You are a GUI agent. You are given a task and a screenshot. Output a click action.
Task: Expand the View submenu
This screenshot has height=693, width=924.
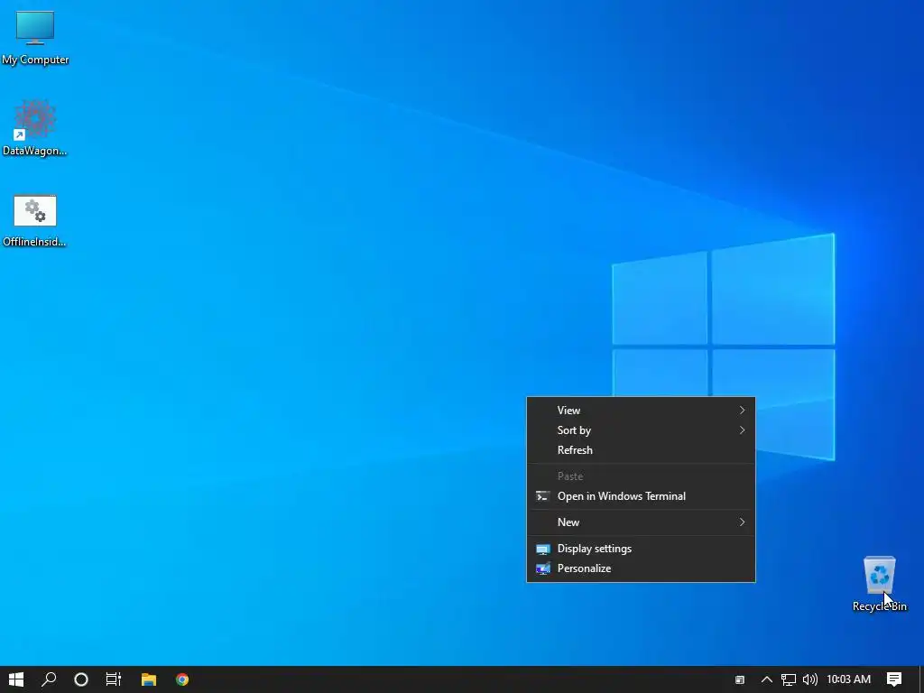[x=641, y=411]
